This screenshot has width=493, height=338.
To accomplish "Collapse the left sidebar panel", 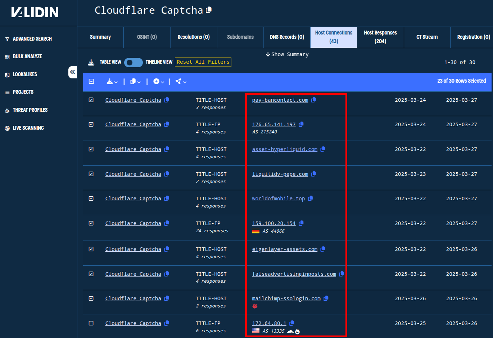I will [x=73, y=72].
